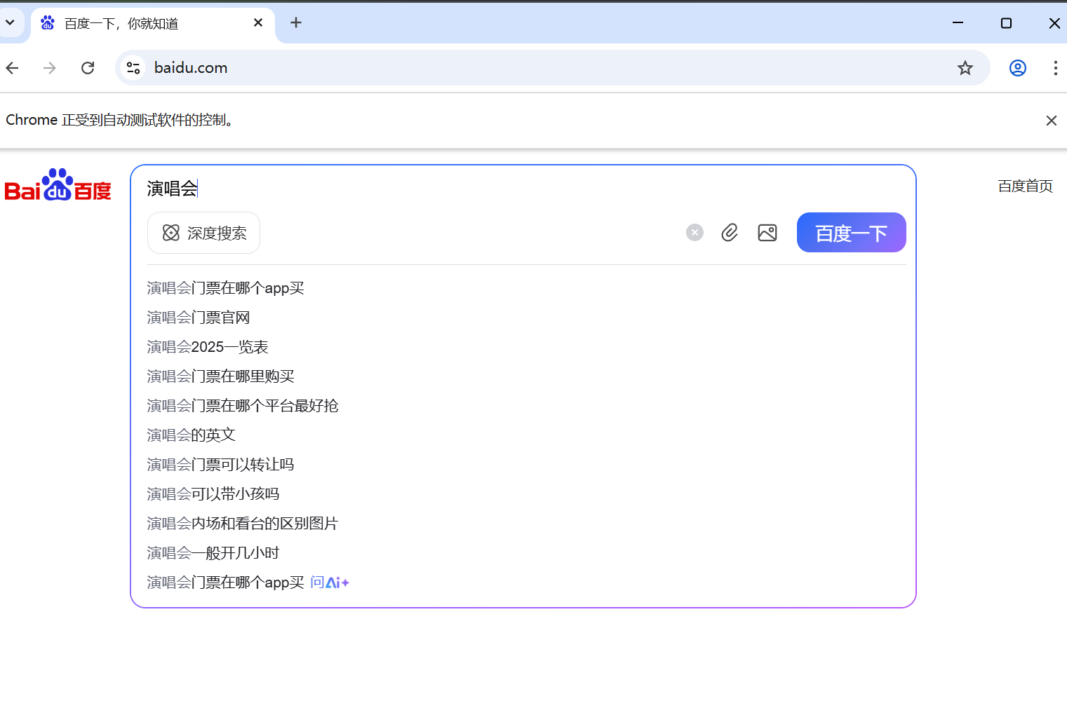View site information icon in address bar
Screen dimensions: 1067x715
(x=133, y=68)
